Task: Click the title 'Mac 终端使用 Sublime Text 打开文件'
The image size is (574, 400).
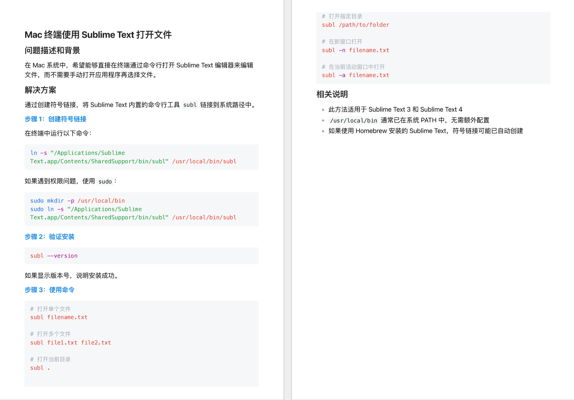Action: click(x=98, y=35)
